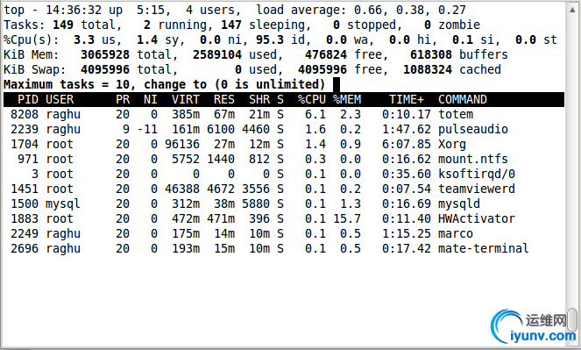This screenshot has width=581, height=350.
Task: Click the '1088324' cached value
Action: pos(428,69)
